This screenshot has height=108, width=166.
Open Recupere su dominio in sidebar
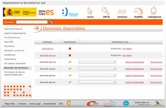tap(14, 51)
